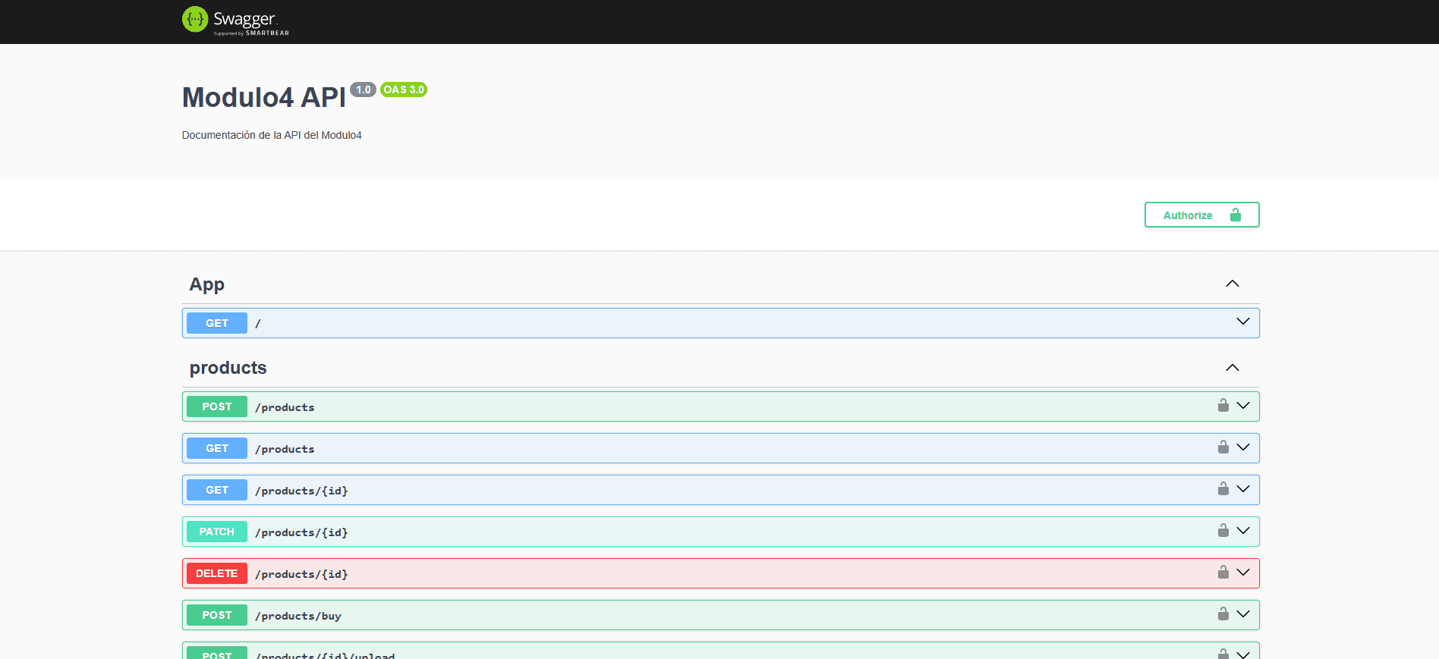Collapse the App section chevron
Image resolution: width=1439 pixels, height=659 pixels.
1232,284
